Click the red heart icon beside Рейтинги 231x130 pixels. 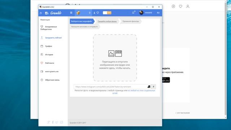[x=42, y=63]
